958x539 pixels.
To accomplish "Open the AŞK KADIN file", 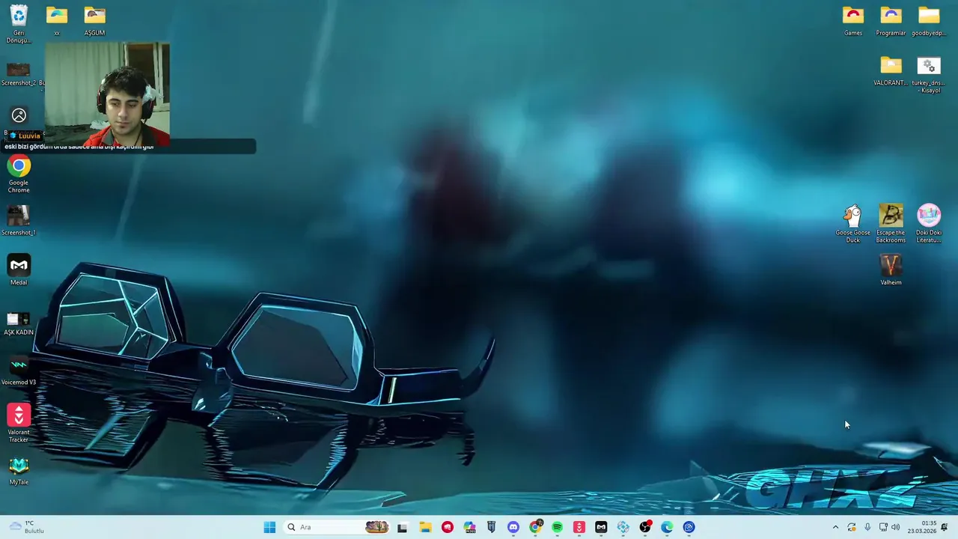I will point(19,323).
